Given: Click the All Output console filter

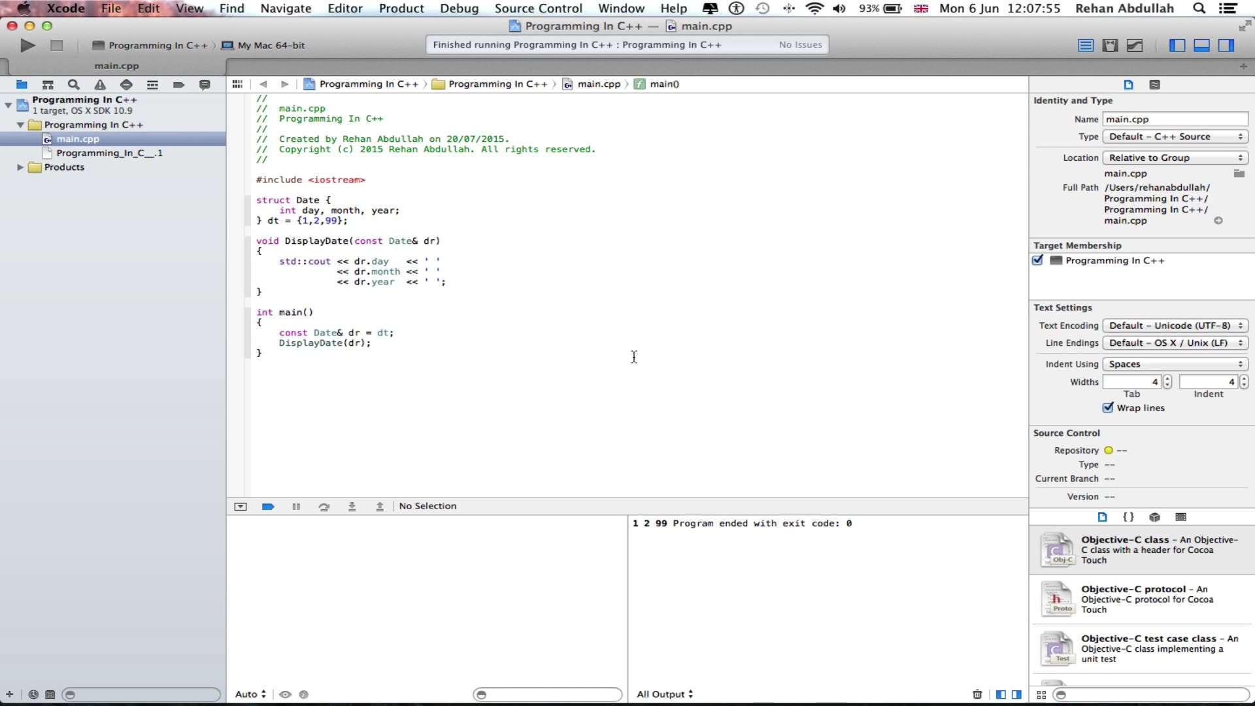Looking at the screenshot, I should click(x=664, y=694).
